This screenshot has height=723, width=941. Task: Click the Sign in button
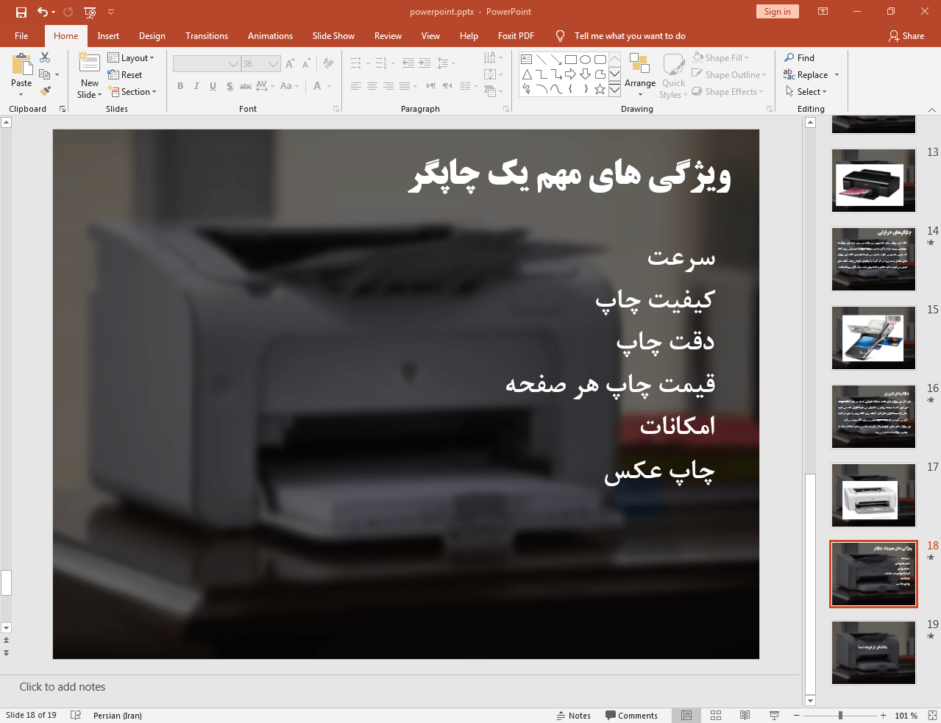coord(777,12)
